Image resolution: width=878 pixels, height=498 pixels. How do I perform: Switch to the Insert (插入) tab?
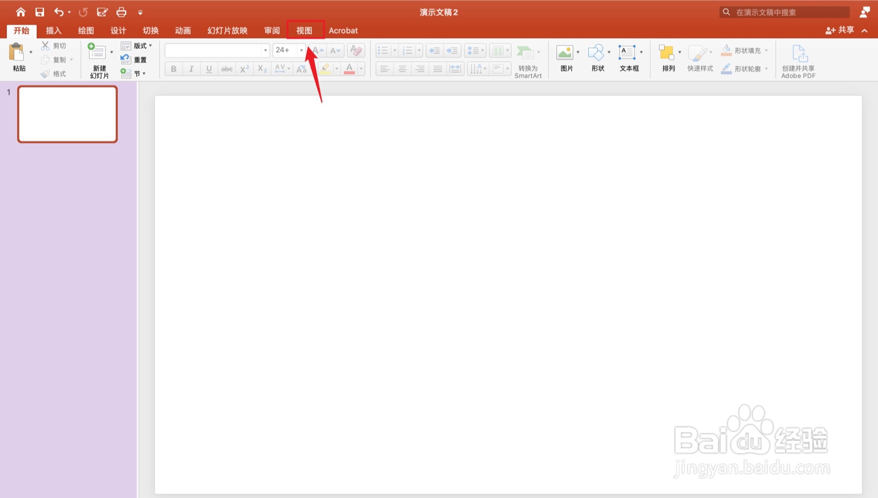[54, 31]
